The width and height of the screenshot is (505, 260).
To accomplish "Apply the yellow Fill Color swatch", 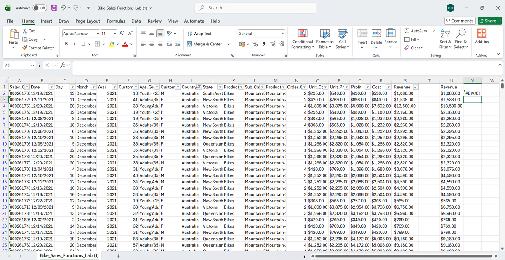I will [112, 44].
